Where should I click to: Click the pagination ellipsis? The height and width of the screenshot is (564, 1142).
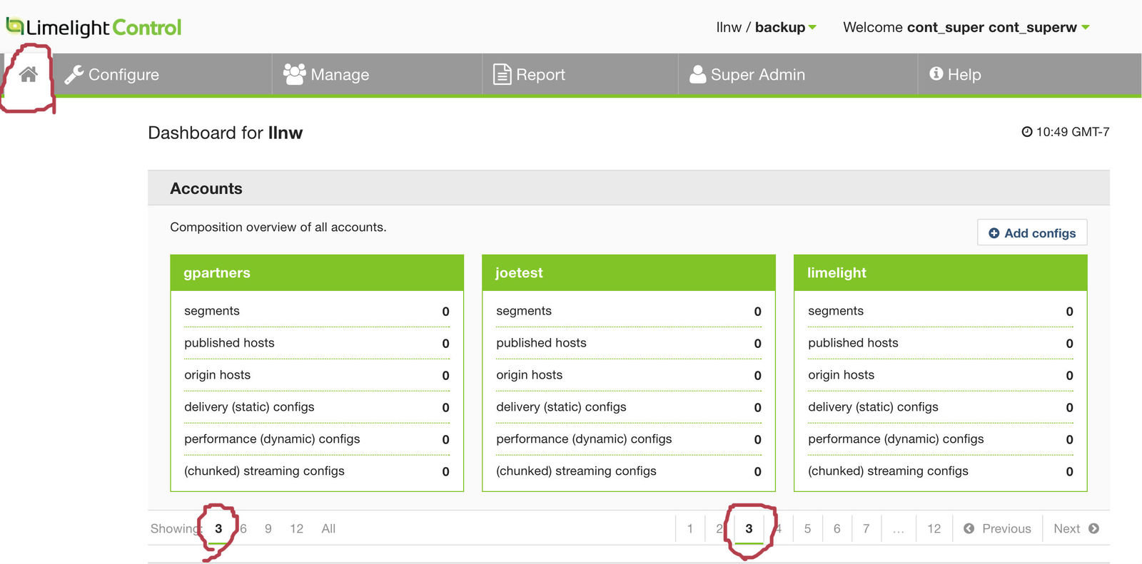pyautogui.click(x=898, y=528)
